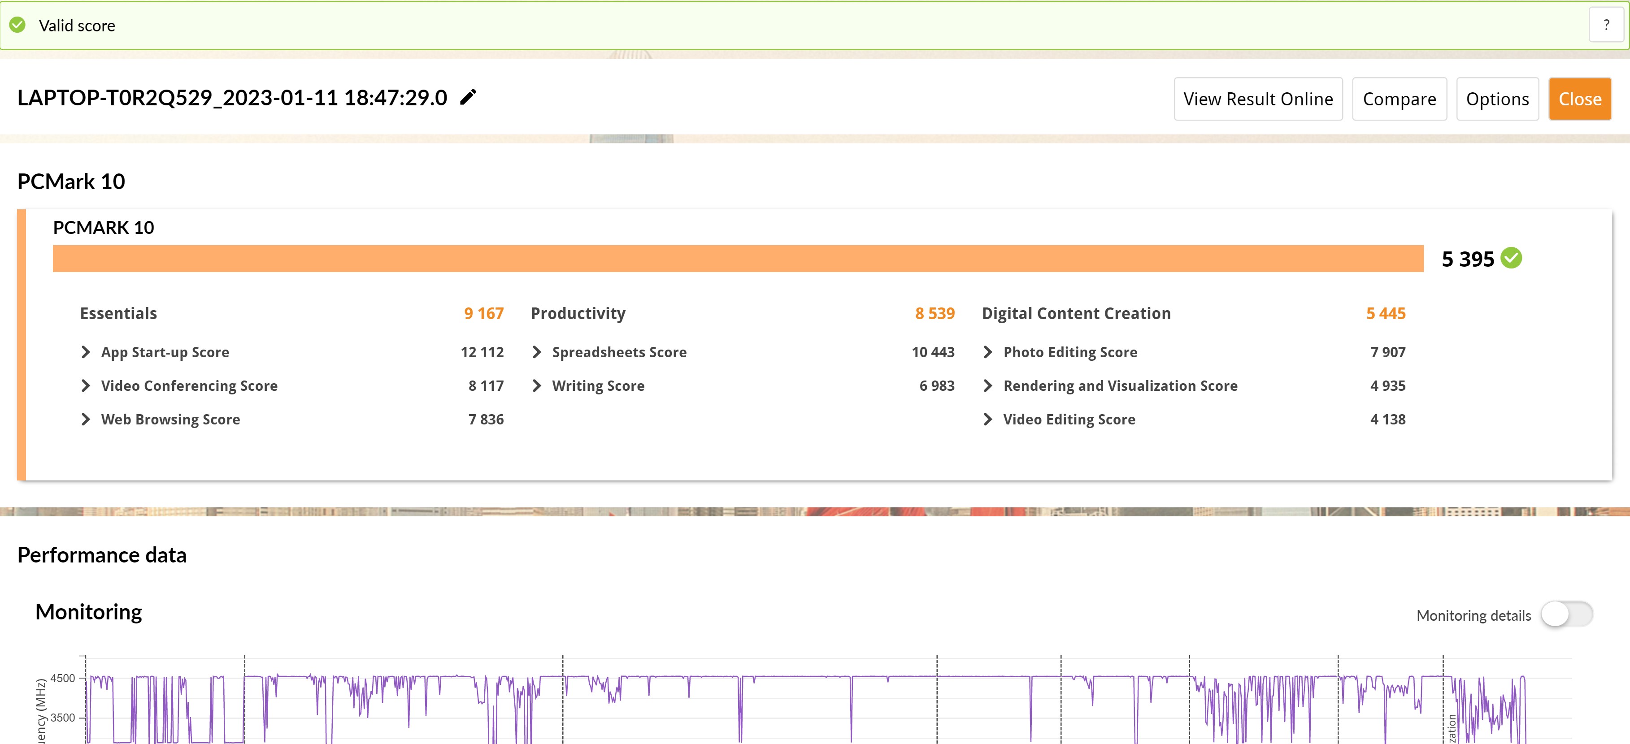Expand the Photo Editing Score row
The height and width of the screenshot is (744, 1630).
988,352
